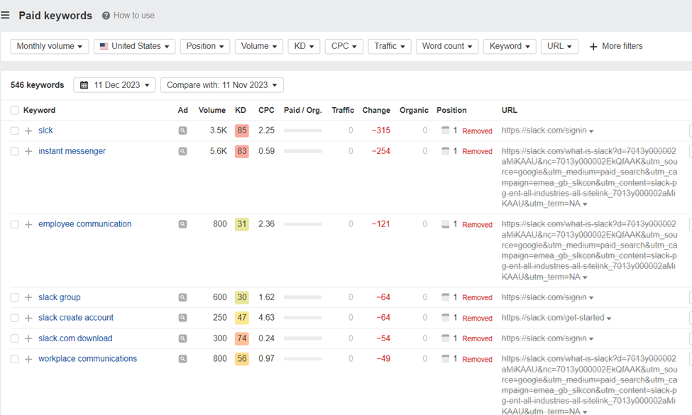Image resolution: width=692 pixels, height=415 pixels.
Task: Click the Paid/Org. bar for slck
Action: point(303,131)
